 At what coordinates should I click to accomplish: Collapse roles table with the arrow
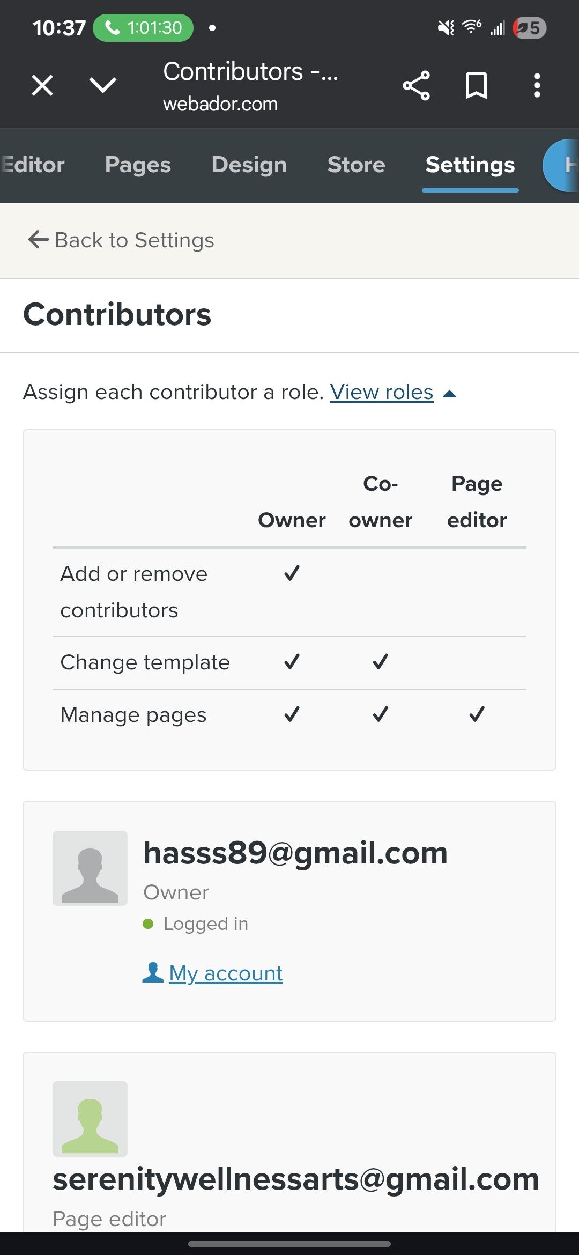pos(450,394)
